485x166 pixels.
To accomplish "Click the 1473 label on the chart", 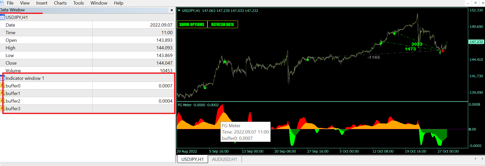I will pos(410,49).
